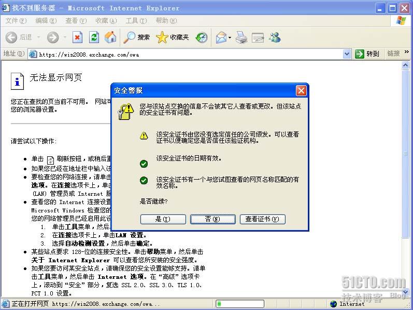Click the Refresh page icon
Image resolution: width=413 pixels, height=310 pixels.
[94, 37]
